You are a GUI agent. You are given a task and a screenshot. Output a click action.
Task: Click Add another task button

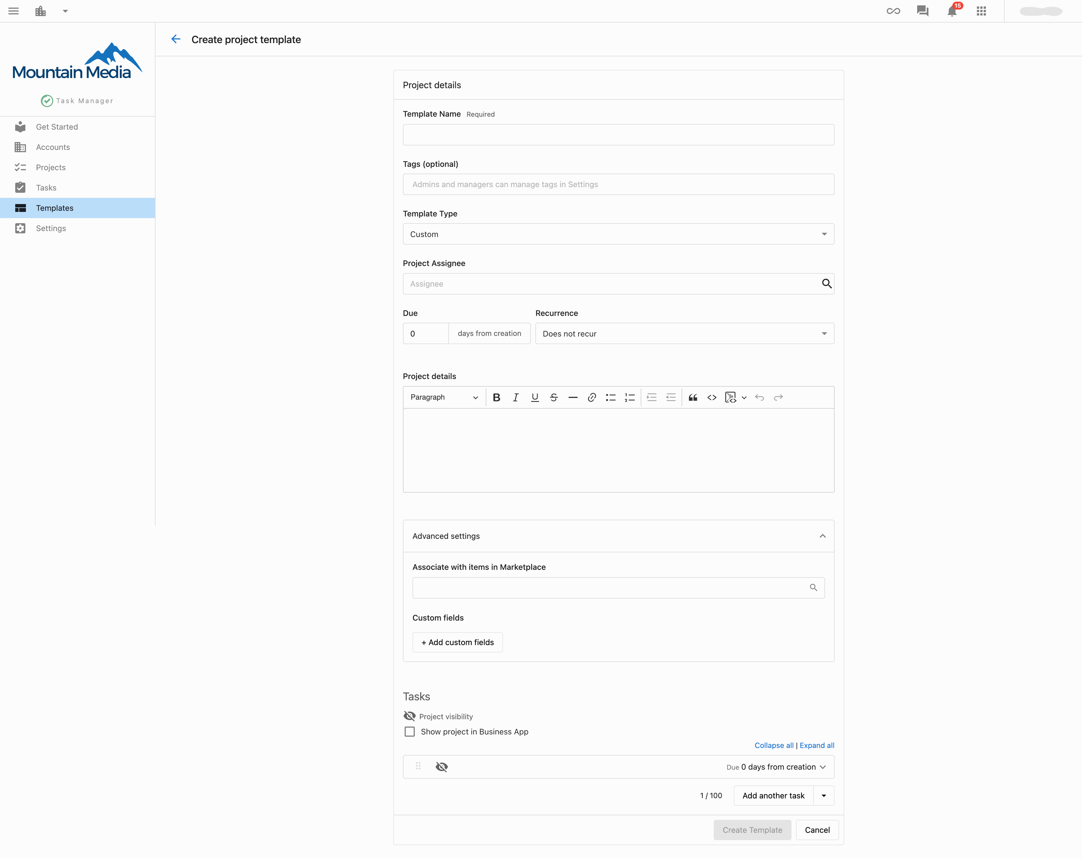pos(773,795)
